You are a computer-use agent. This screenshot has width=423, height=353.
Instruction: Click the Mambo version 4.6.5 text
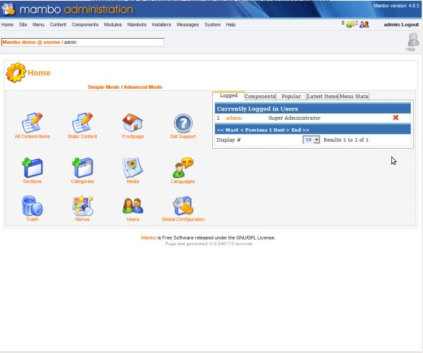(396, 6)
